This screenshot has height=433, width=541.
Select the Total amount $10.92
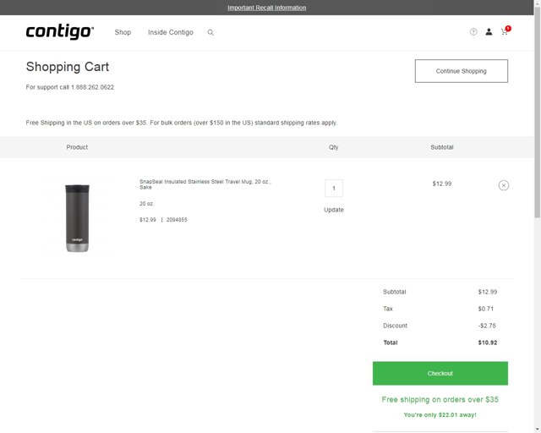(x=488, y=343)
